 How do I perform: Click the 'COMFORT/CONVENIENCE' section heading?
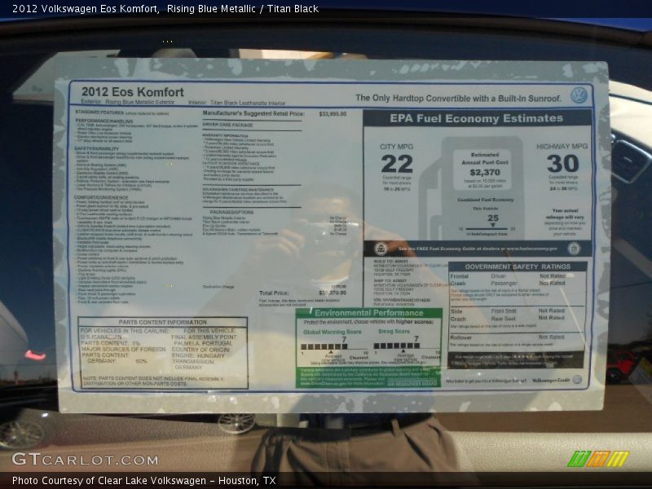pos(101,197)
